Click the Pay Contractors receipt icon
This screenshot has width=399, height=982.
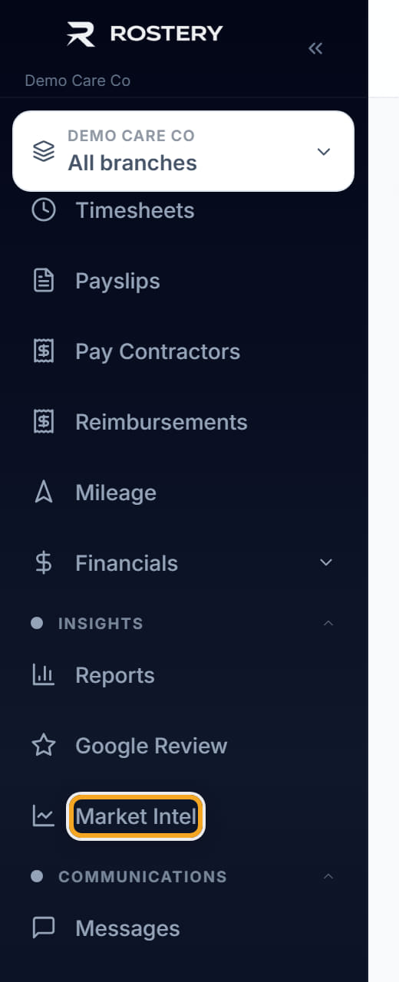coord(44,351)
